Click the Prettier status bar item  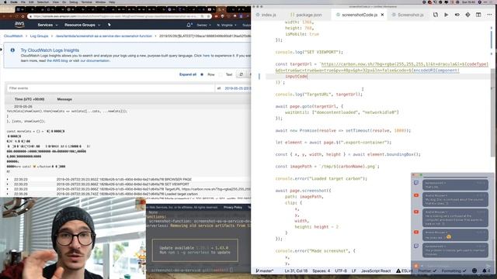point(427,270)
